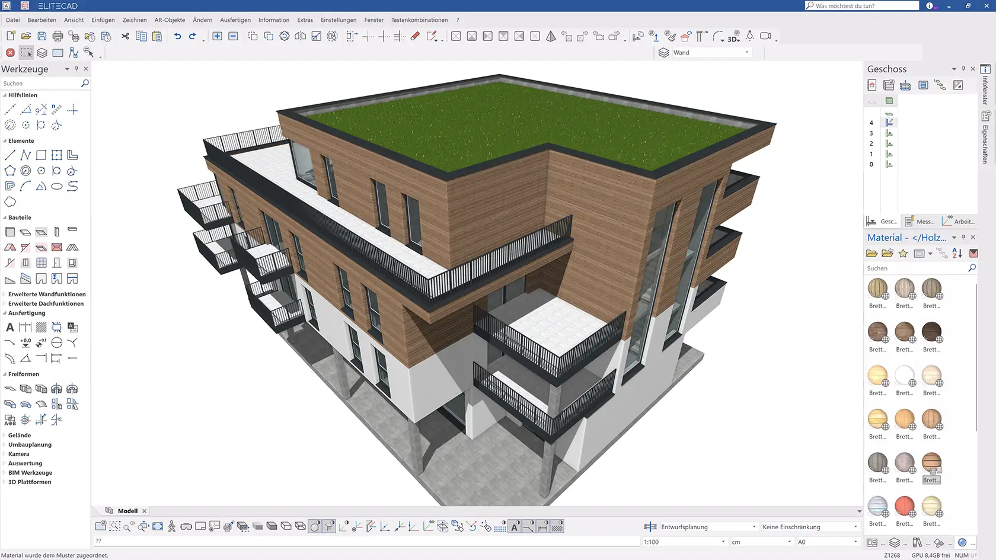
Task: Click the 3D view toolbar icon
Action: (x=733, y=36)
